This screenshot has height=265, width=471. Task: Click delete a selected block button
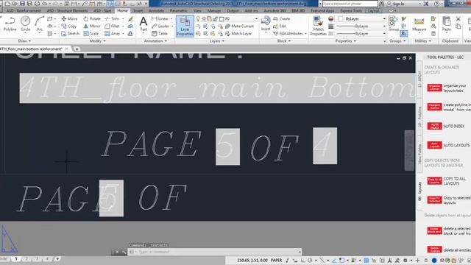[434, 230]
